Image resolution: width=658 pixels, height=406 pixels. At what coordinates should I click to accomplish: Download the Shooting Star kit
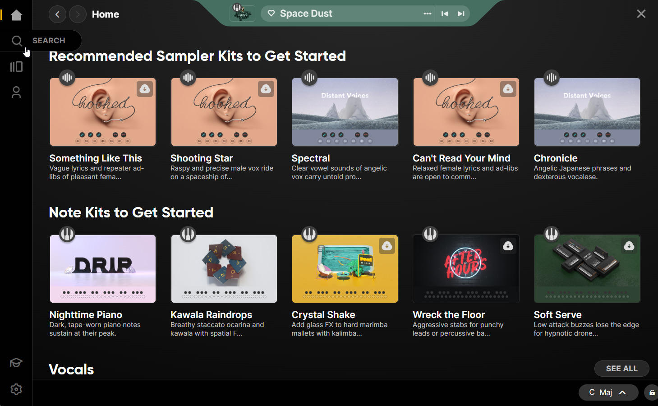pyautogui.click(x=266, y=89)
